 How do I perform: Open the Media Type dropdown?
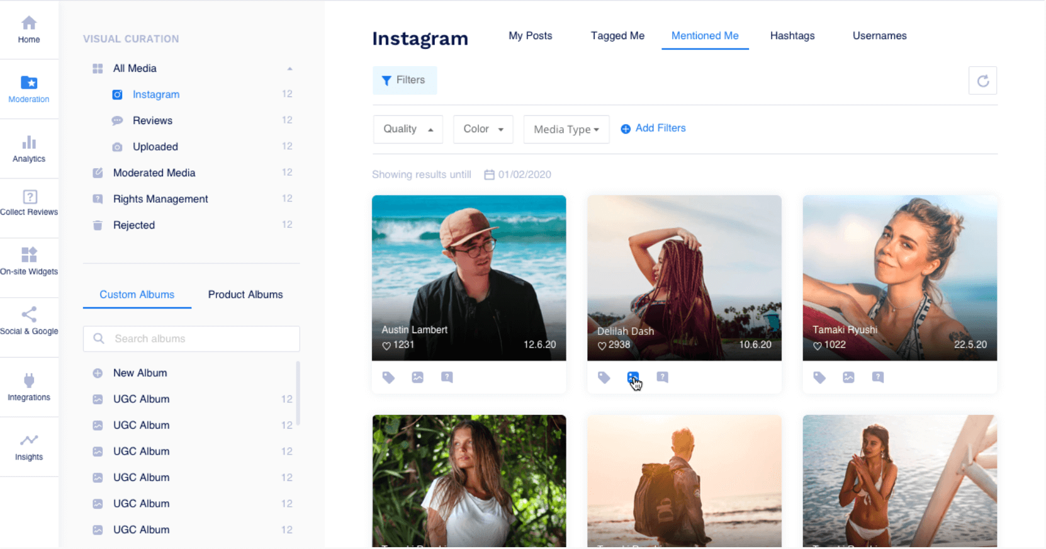[x=566, y=130]
